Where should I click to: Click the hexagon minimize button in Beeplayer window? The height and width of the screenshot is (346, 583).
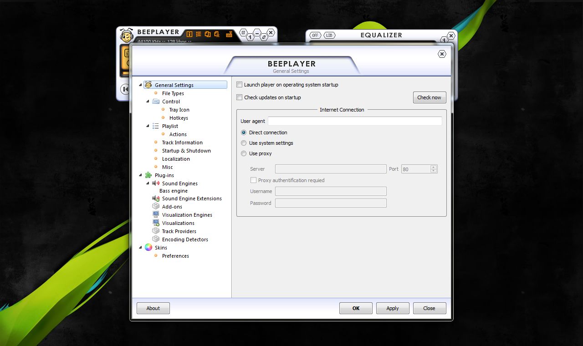257,33
